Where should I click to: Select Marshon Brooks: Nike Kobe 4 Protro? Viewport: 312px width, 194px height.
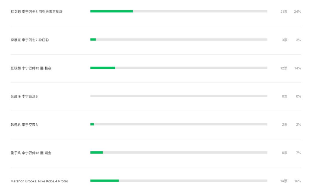pos(39,181)
